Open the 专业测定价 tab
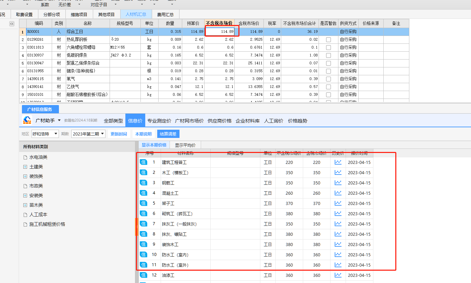Screen dimensions: 471x283 [x=159, y=121]
